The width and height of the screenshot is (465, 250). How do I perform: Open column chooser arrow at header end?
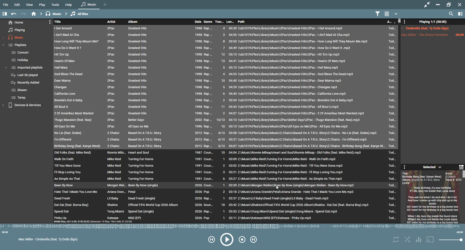[x=395, y=23]
